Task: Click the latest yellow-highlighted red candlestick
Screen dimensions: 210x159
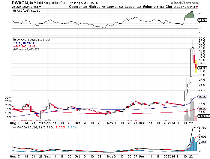Action: 196,66
